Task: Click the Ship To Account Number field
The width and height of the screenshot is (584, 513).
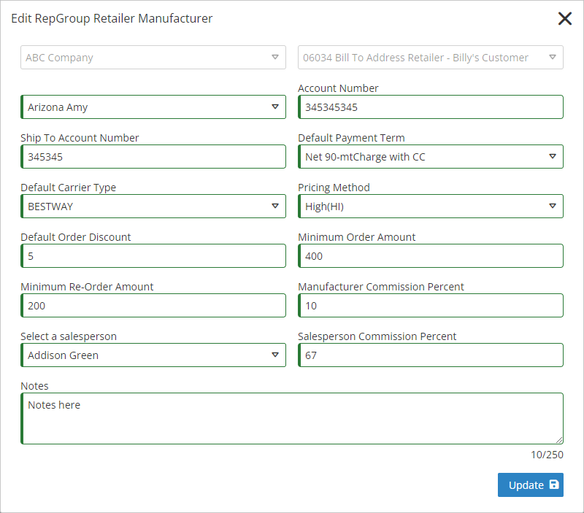Action: coord(153,157)
